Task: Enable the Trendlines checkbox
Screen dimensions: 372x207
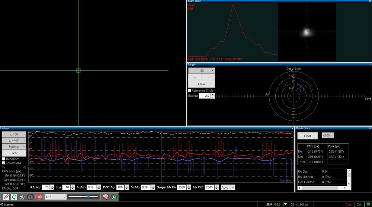Action: [4, 159]
